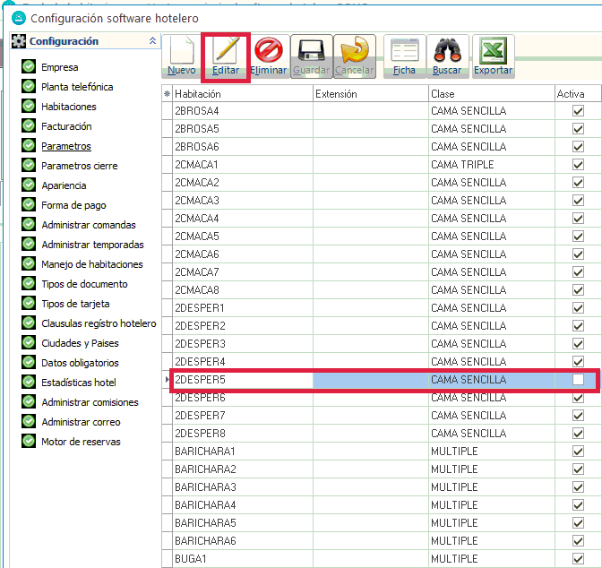
Task: Click Extensión cell for 2DESPER5
Action: [370, 380]
